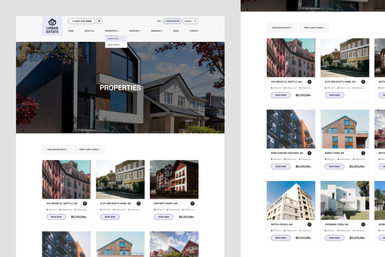Click the "BANDIT CAMP, WA" title

[334, 153]
